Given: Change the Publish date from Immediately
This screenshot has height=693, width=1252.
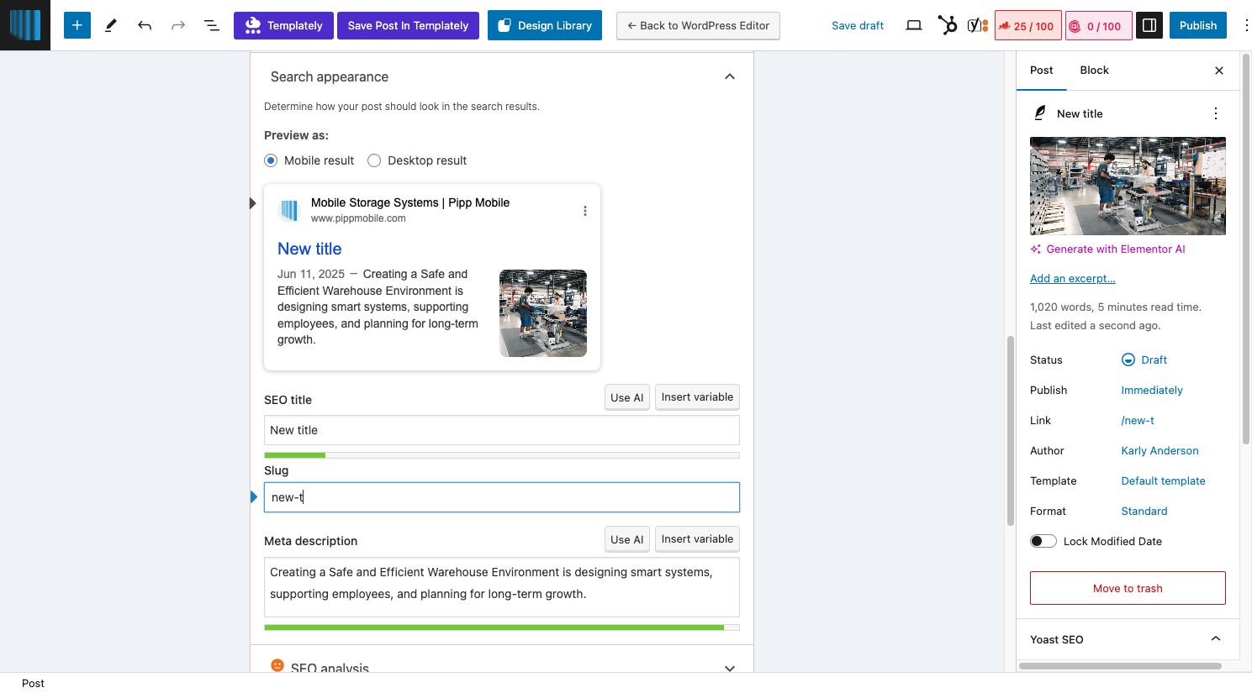Looking at the screenshot, I should click(x=1152, y=390).
